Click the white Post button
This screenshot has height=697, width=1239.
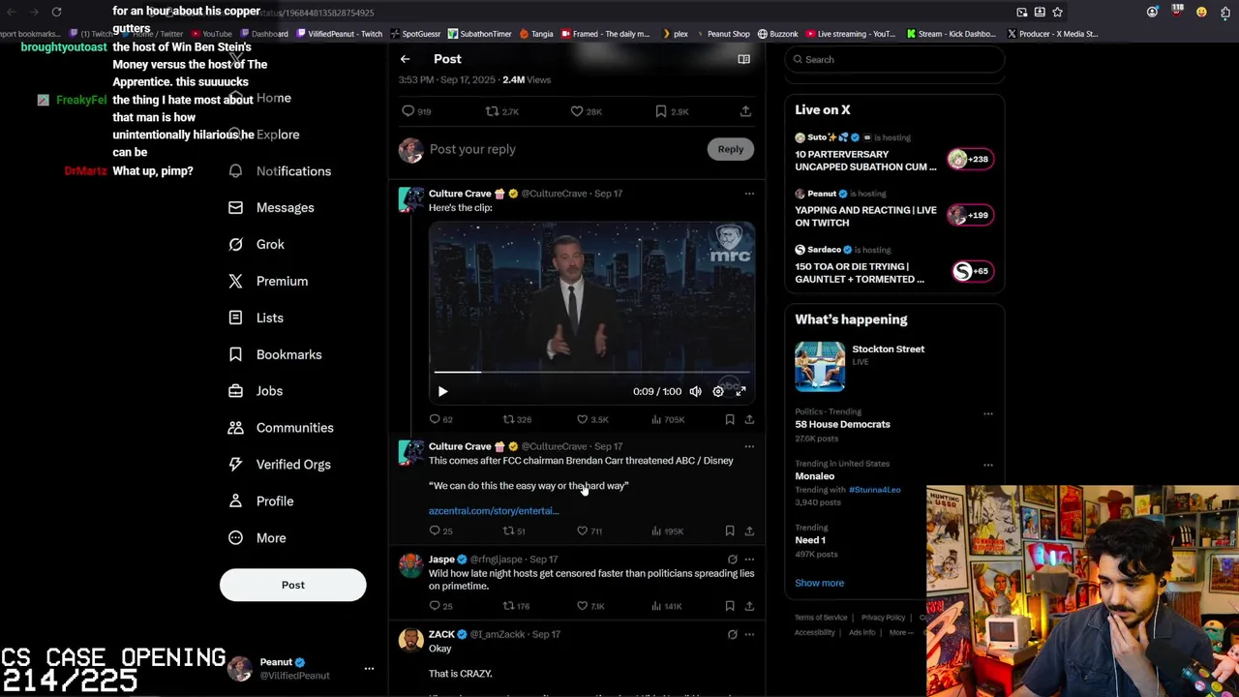coord(292,585)
